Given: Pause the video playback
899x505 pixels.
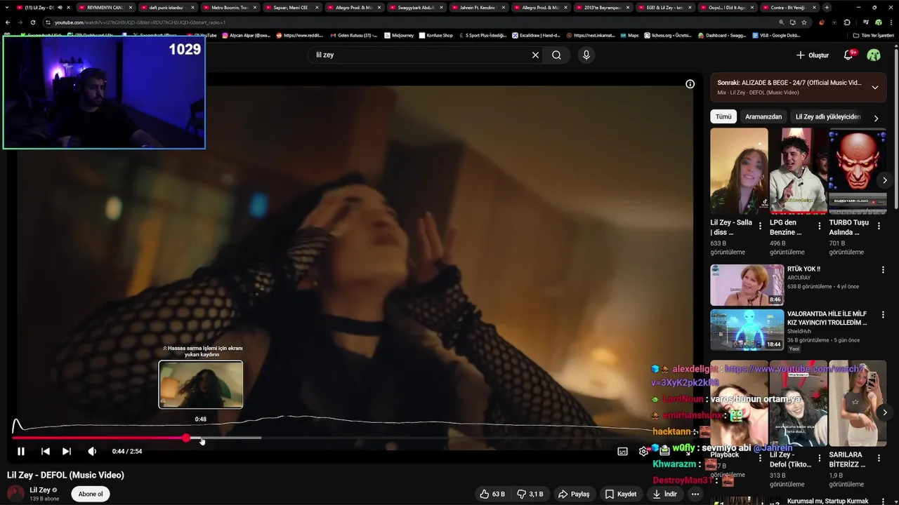Looking at the screenshot, I should (x=21, y=451).
